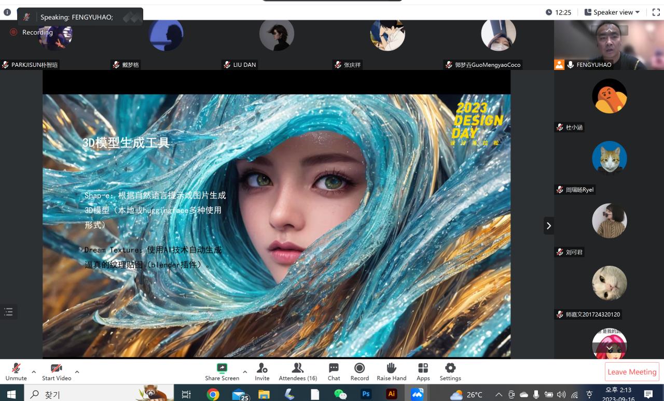The width and height of the screenshot is (664, 401).
Task: Expand down arrow in participant strip
Action: [610, 348]
